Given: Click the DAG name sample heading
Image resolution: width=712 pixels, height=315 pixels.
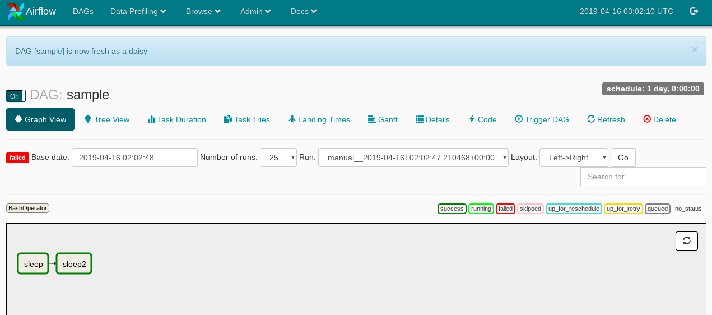Looking at the screenshot, I should coord(88,95).
